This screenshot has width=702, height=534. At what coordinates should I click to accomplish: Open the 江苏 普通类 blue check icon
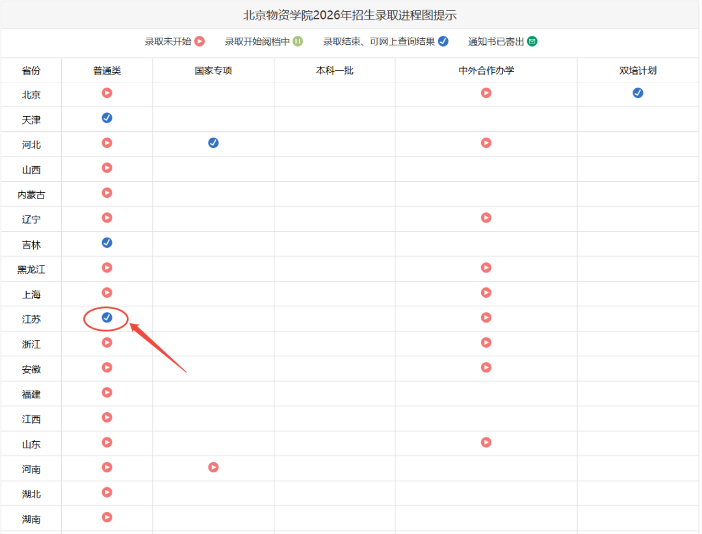(107, 318)
